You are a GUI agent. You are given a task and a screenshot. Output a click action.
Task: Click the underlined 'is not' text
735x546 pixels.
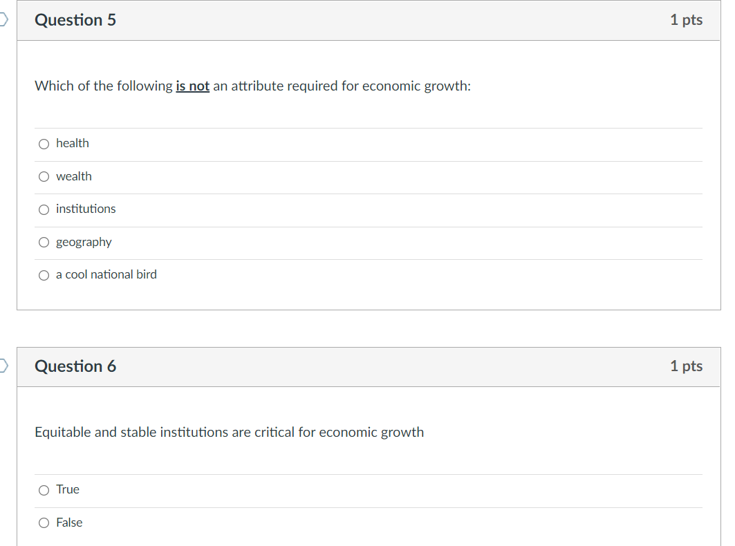tap(193, 86)
